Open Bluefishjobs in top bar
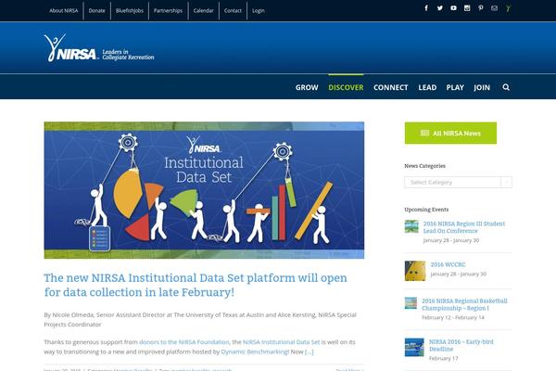This screenshot has height=371, width=556. (130, 10)
